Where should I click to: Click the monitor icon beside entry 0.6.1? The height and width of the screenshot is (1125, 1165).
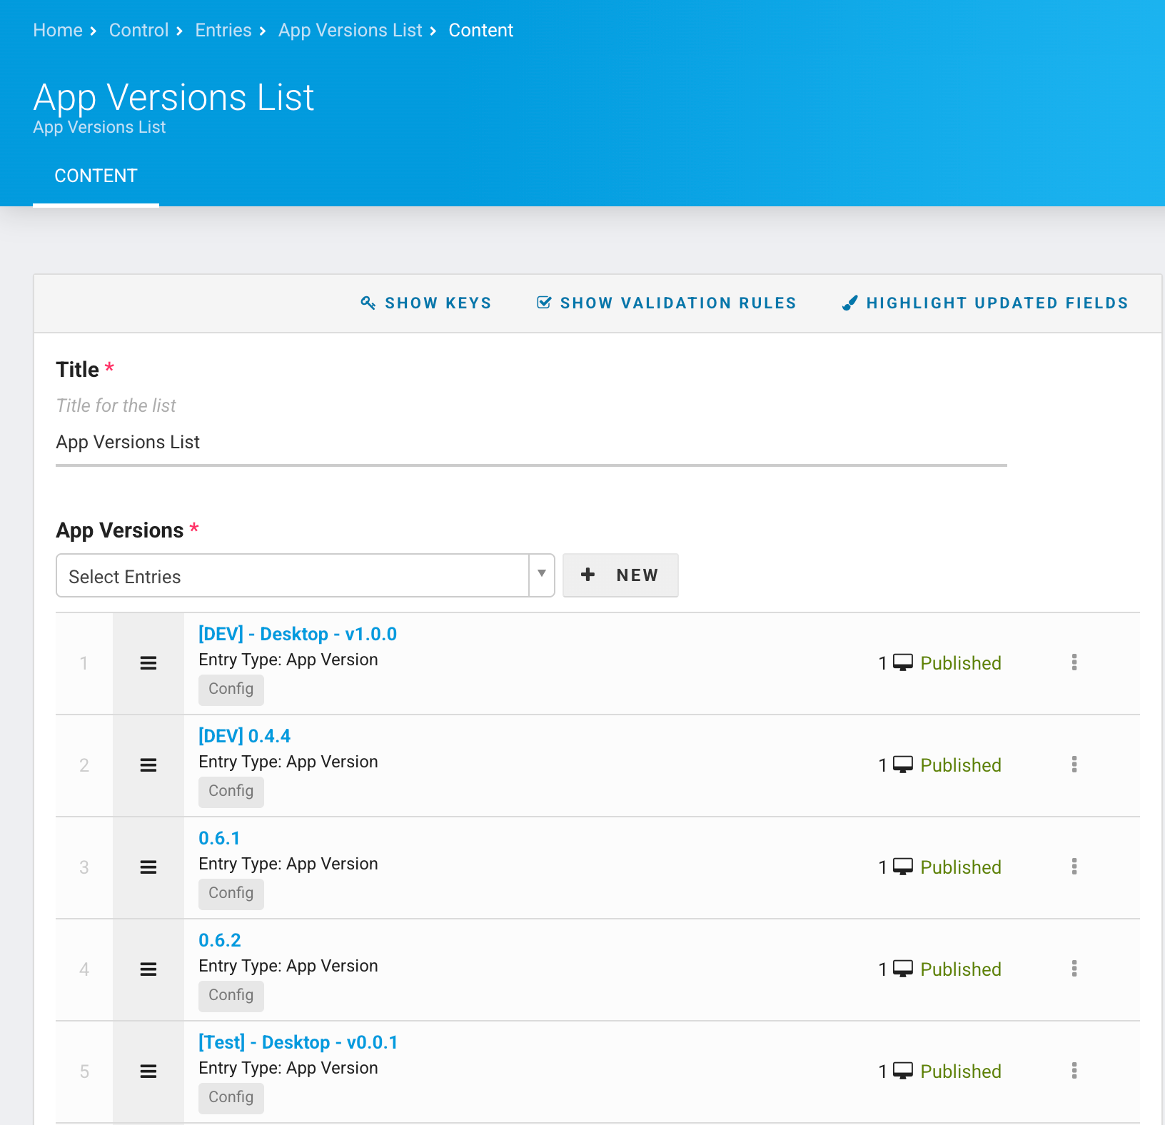pyautogui.click(x=903, y=867)
